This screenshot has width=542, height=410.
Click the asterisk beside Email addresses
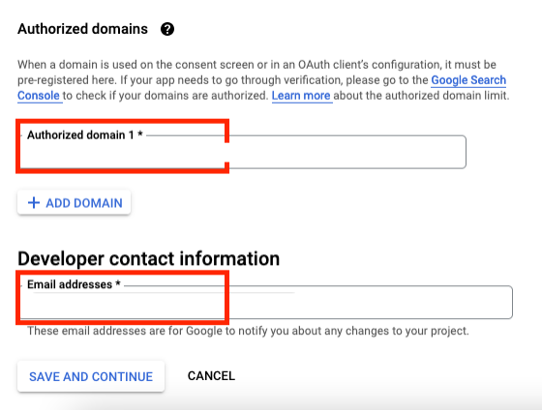coord(118,283)
